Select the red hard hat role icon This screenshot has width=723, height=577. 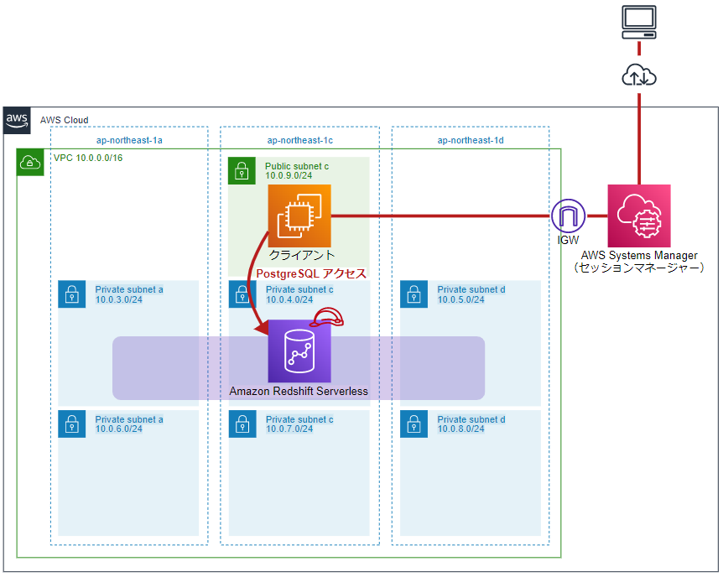point(326,317)
